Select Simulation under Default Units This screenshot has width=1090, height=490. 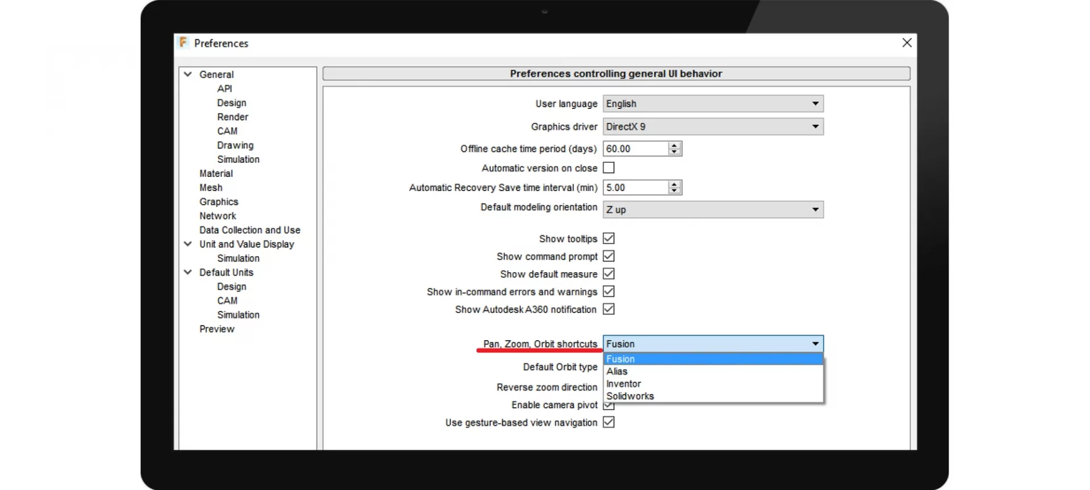tap(238, 315)
